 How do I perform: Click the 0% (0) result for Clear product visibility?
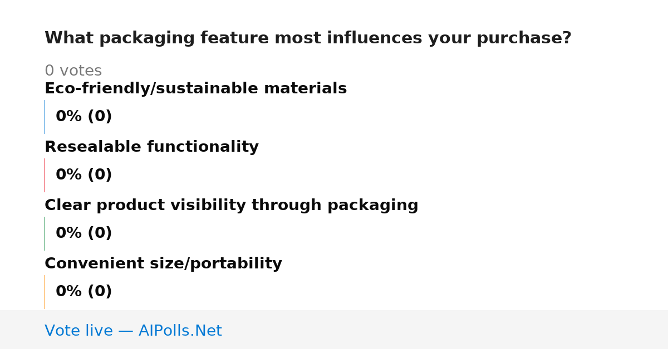[x=84, y=233]
